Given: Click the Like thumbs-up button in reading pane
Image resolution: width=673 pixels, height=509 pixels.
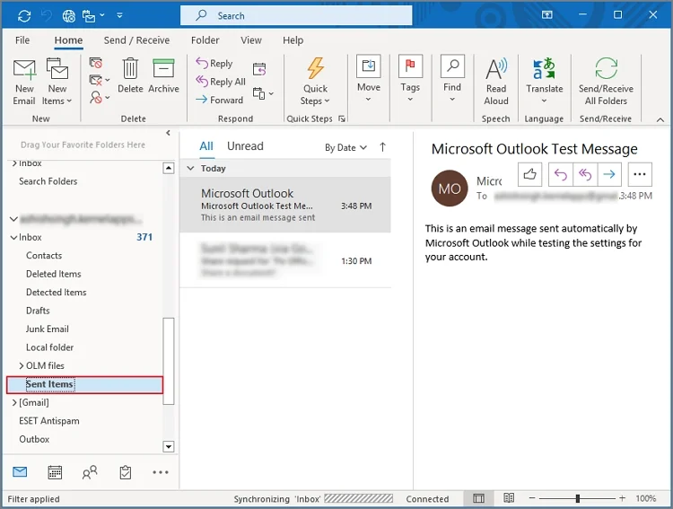Looking at the screenshot, I should pyautogui.click(x=529, y=174).
